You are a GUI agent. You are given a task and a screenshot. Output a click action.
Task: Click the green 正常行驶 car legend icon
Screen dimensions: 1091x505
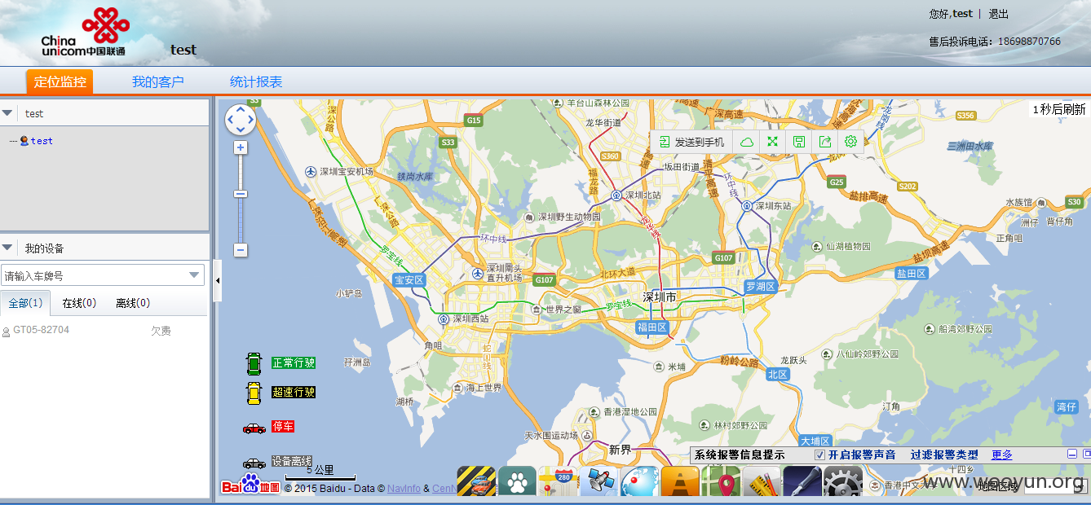pyautogui.click(x=254, y=363)
